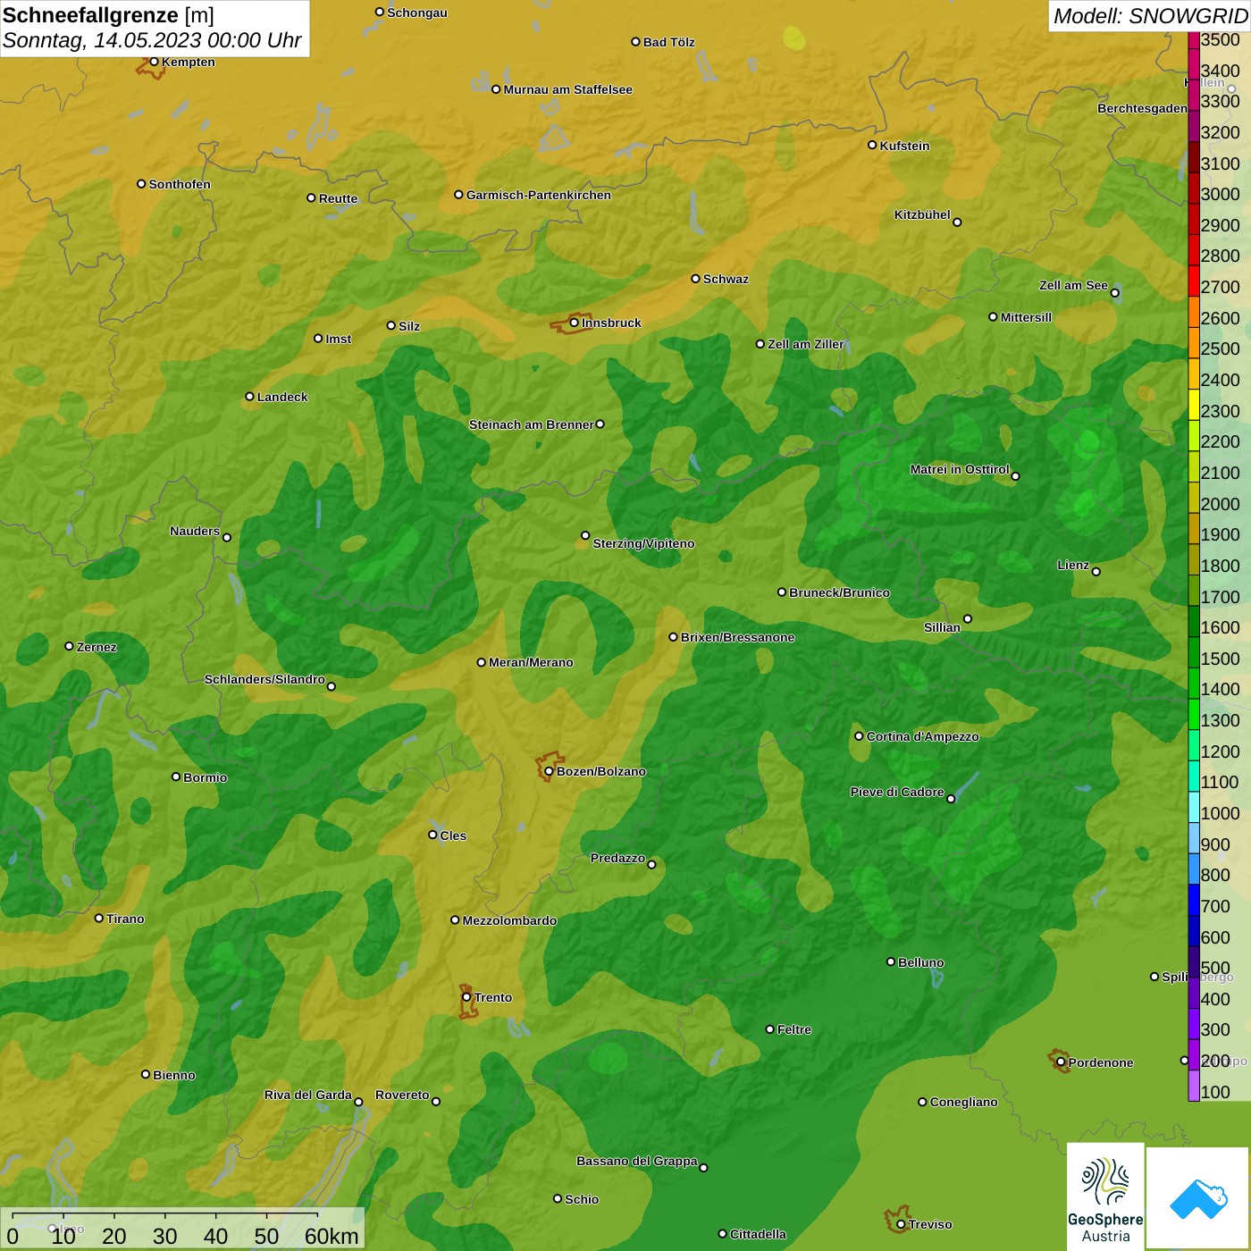Pick the 2700 red legend swatch
This screenshot has height=1251, width=1251.
tap(1194, 281)
